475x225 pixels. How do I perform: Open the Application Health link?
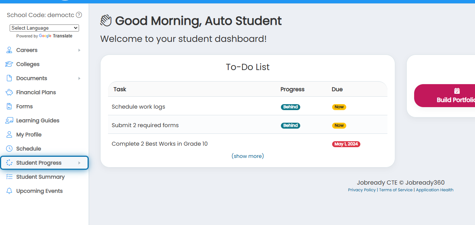(x=435, y=190)
